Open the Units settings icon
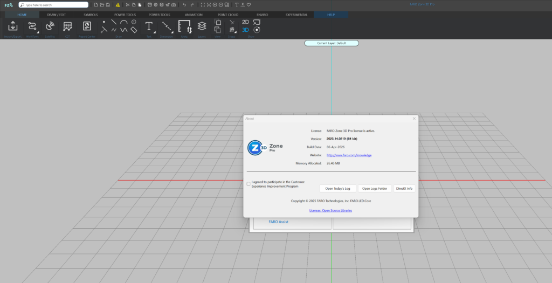 pyautogui.click(x=184, y=27)
